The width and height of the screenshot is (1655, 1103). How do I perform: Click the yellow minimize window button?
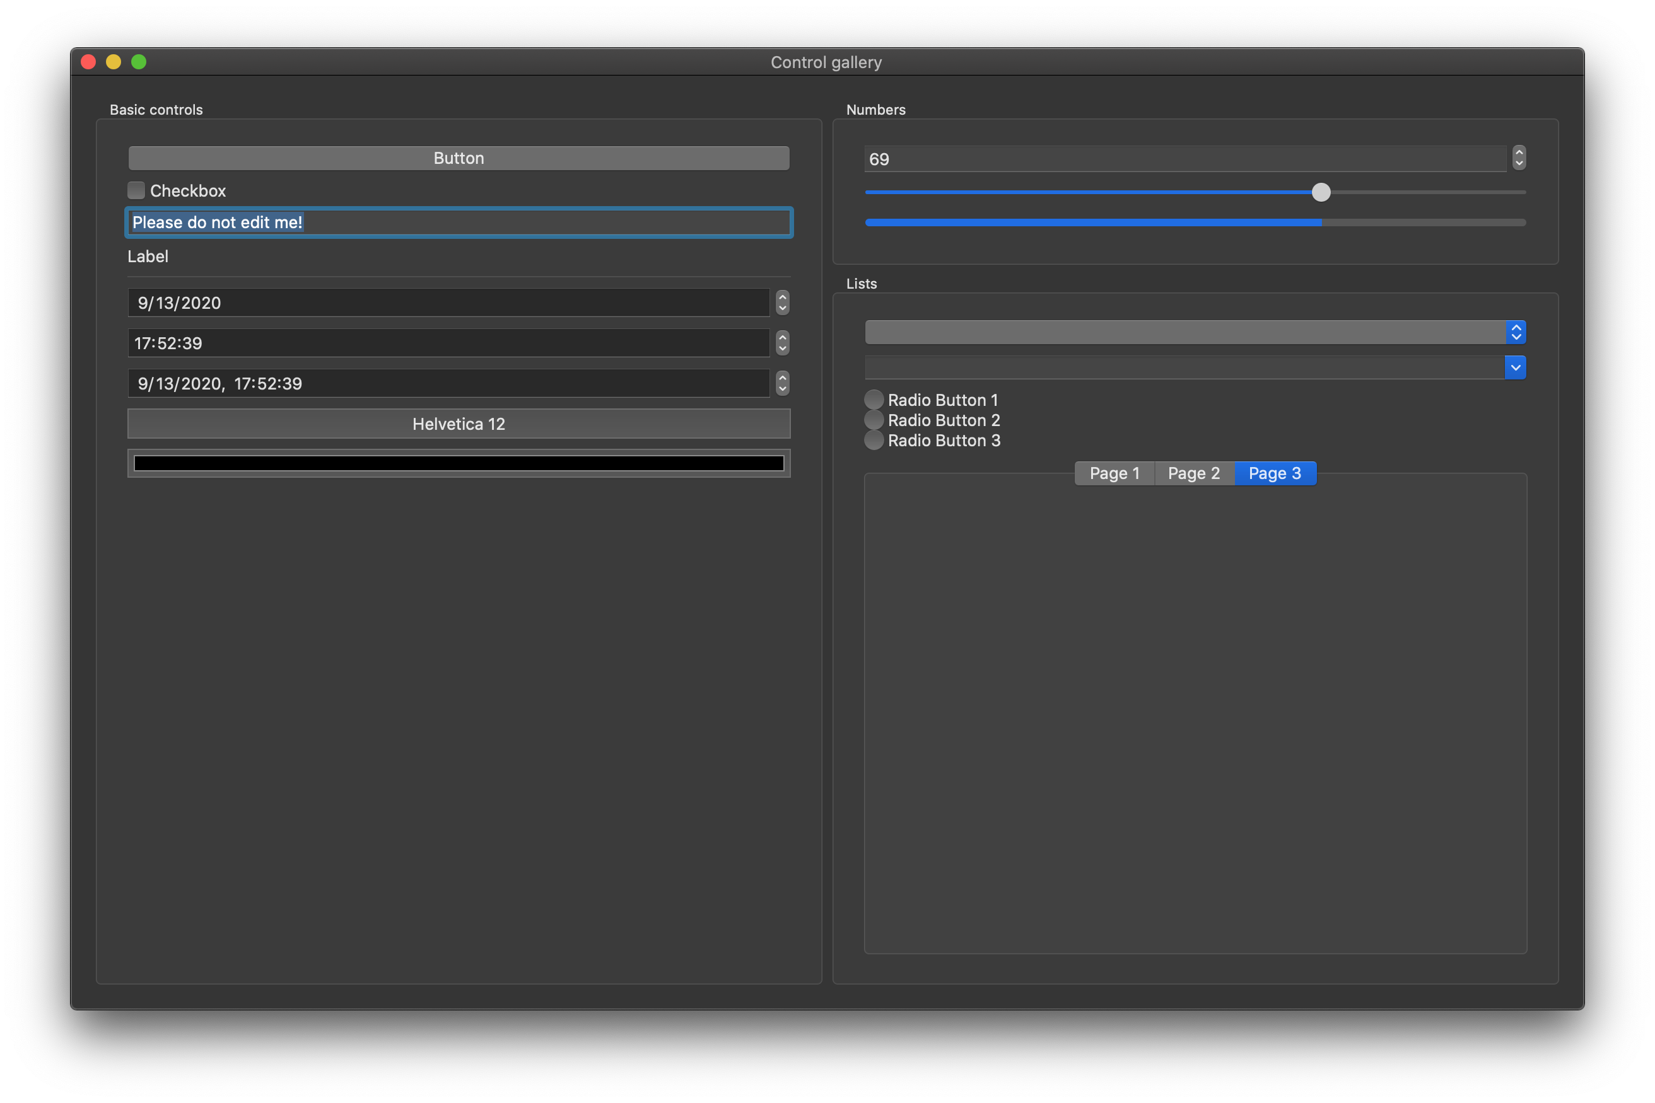point(114,62)
